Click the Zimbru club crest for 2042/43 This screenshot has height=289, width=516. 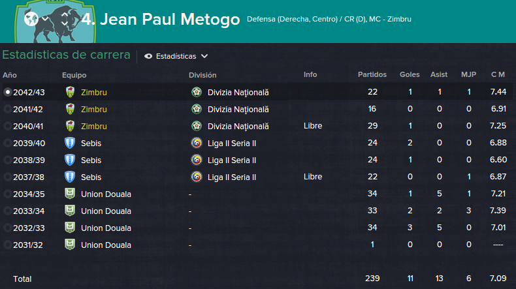[x=70, y=92]
